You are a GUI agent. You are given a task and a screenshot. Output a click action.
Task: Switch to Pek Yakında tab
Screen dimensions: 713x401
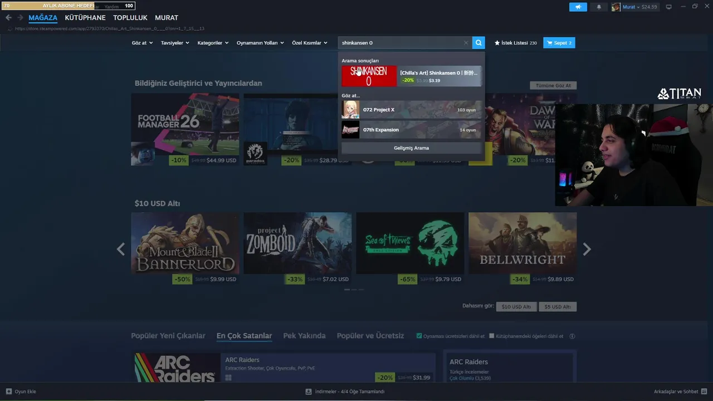click(304, 336)
